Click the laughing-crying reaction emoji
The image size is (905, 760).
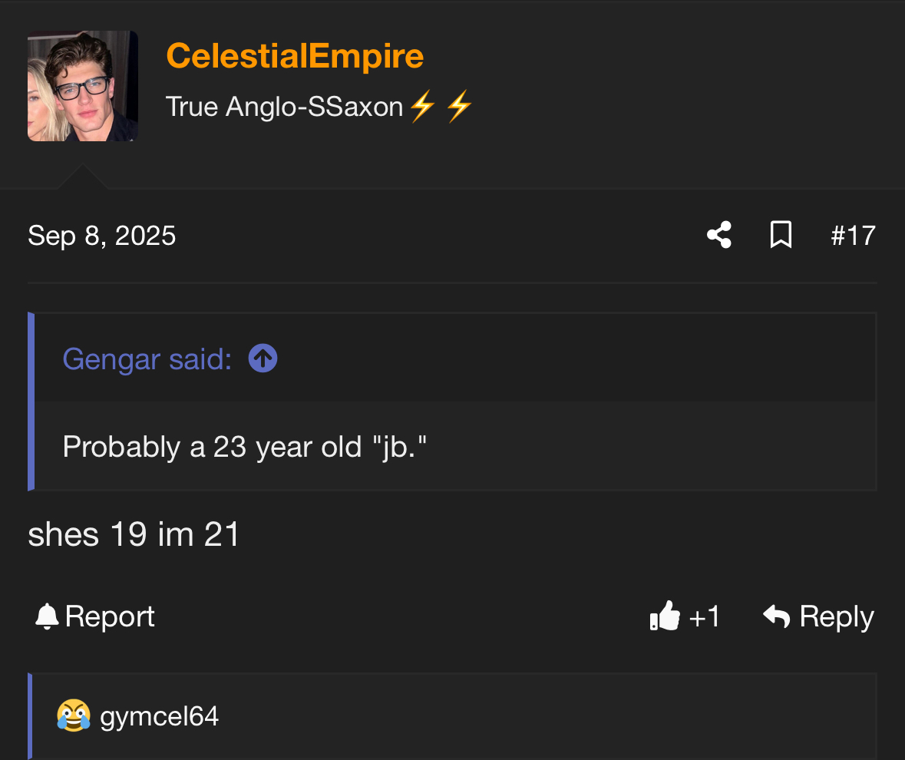point(74,716)
